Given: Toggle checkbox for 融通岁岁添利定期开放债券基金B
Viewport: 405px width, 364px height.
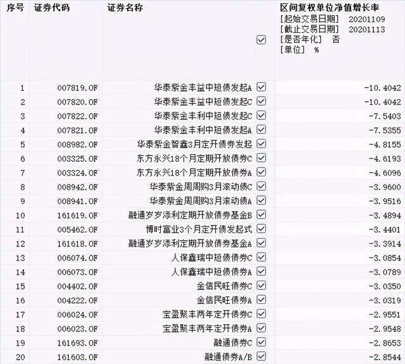Looking at the screenshot, I should click(261, 215).
